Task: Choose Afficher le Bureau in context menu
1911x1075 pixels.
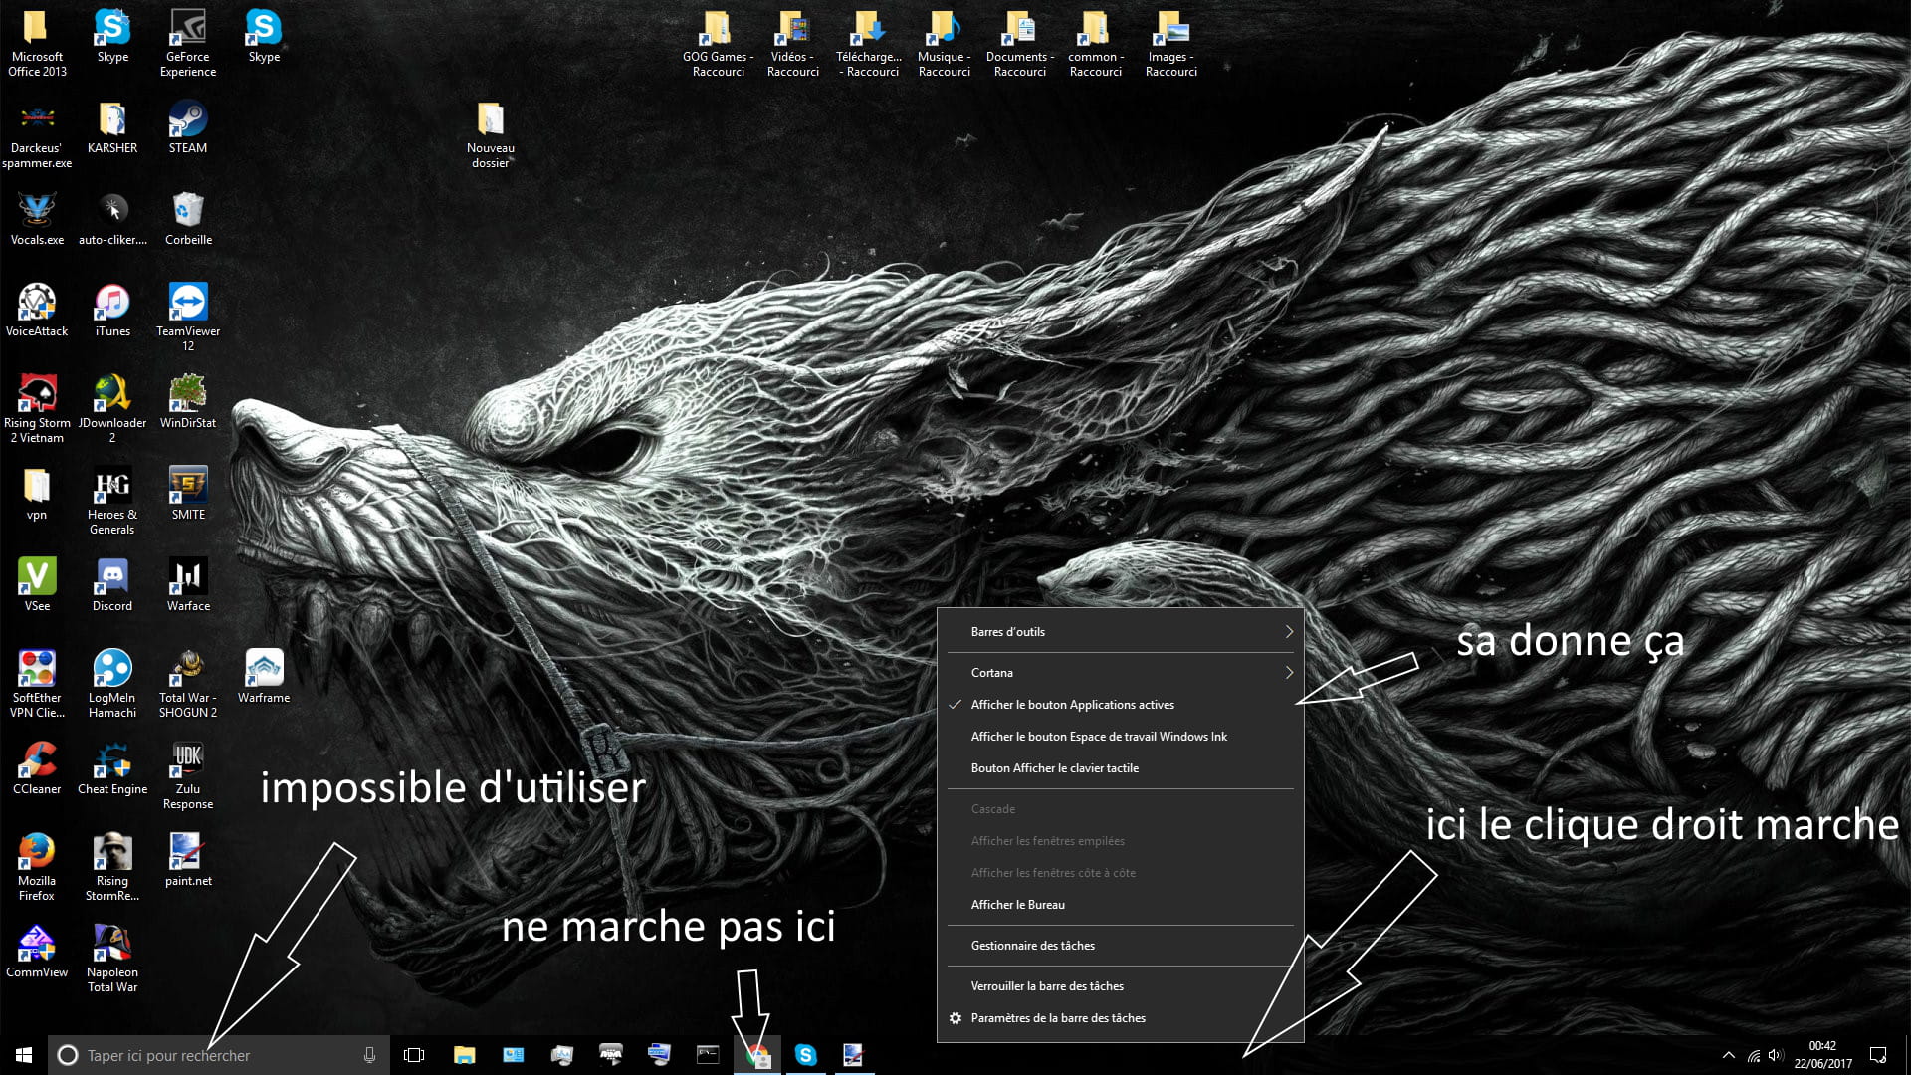Action: (x=1120, y=905)
